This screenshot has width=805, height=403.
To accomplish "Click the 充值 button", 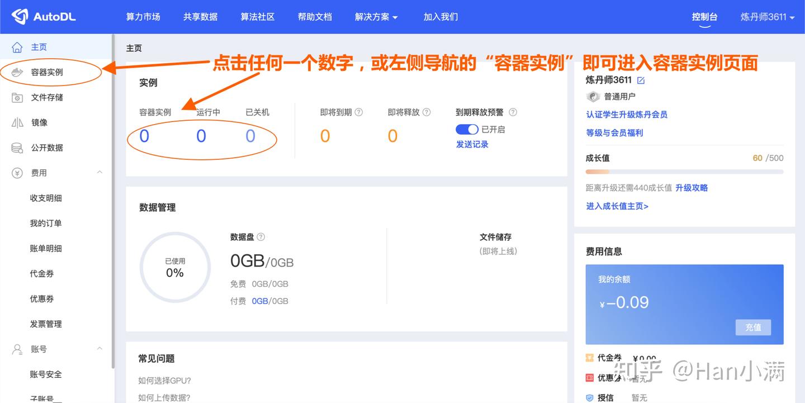I will click(753, 327).
